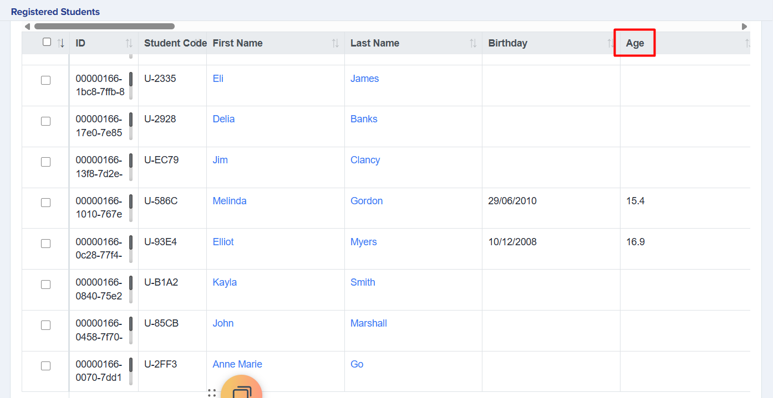Click the Age column header
Screen dimensions: 773x398
tap(635, 43)
